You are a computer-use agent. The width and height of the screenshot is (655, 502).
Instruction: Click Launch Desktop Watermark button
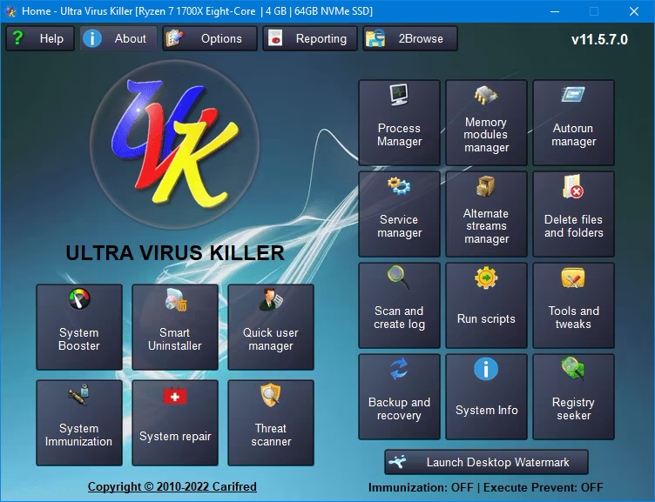pyautogui.click(x=486, y=462)
